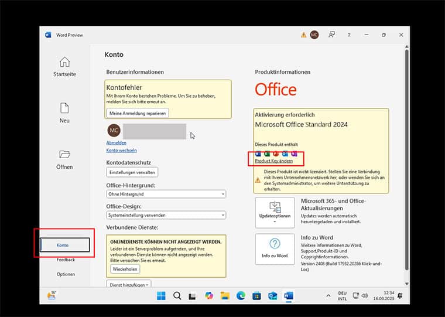This screenshot has height=317, width=445.
Task: Select Konto in the left sidebar
Action: (x=63, y=245)
